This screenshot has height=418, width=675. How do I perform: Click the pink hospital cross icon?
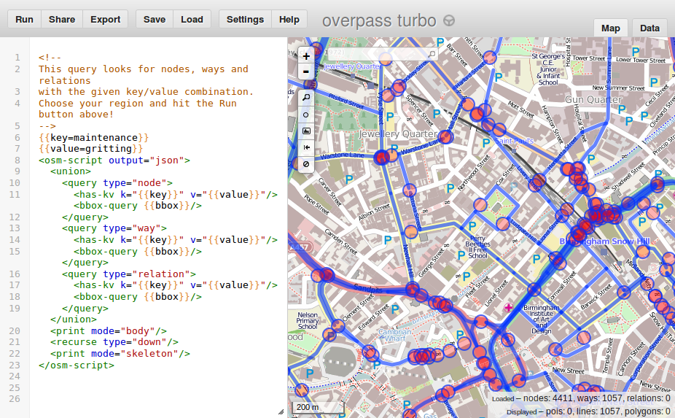click(x=508, y=308)
